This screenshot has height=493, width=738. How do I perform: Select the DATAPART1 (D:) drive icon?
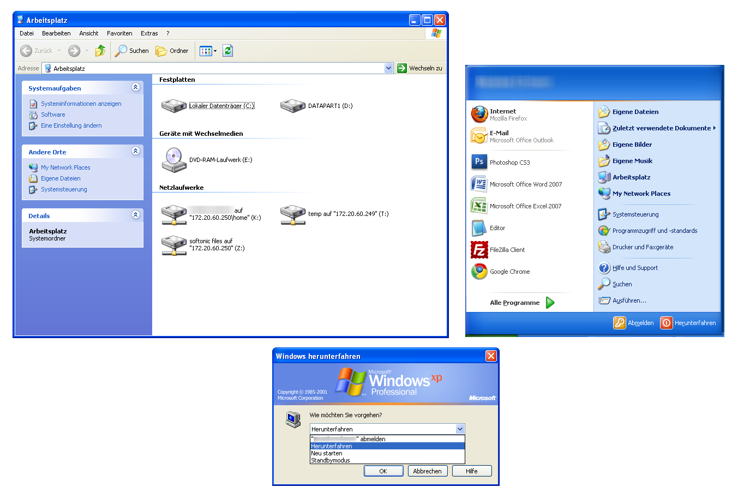click(293, 106)
